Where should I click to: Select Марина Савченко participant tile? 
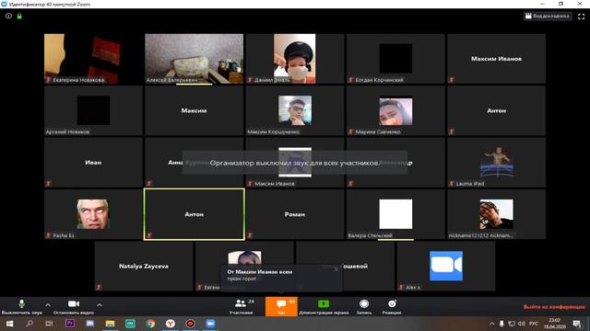tap(395, 110)
